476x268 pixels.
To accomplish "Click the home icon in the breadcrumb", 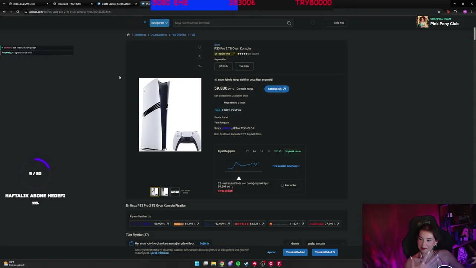I will (x=128, y=35).
